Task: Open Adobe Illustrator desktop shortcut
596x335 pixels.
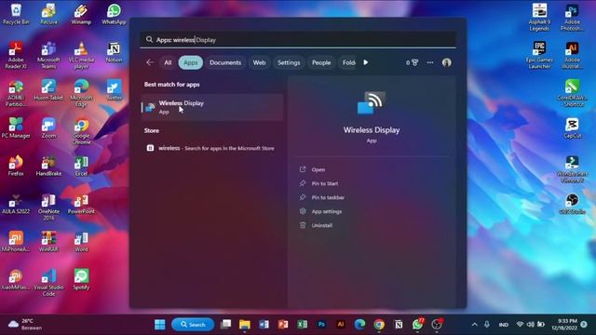Action: click(x=572, y=55)
